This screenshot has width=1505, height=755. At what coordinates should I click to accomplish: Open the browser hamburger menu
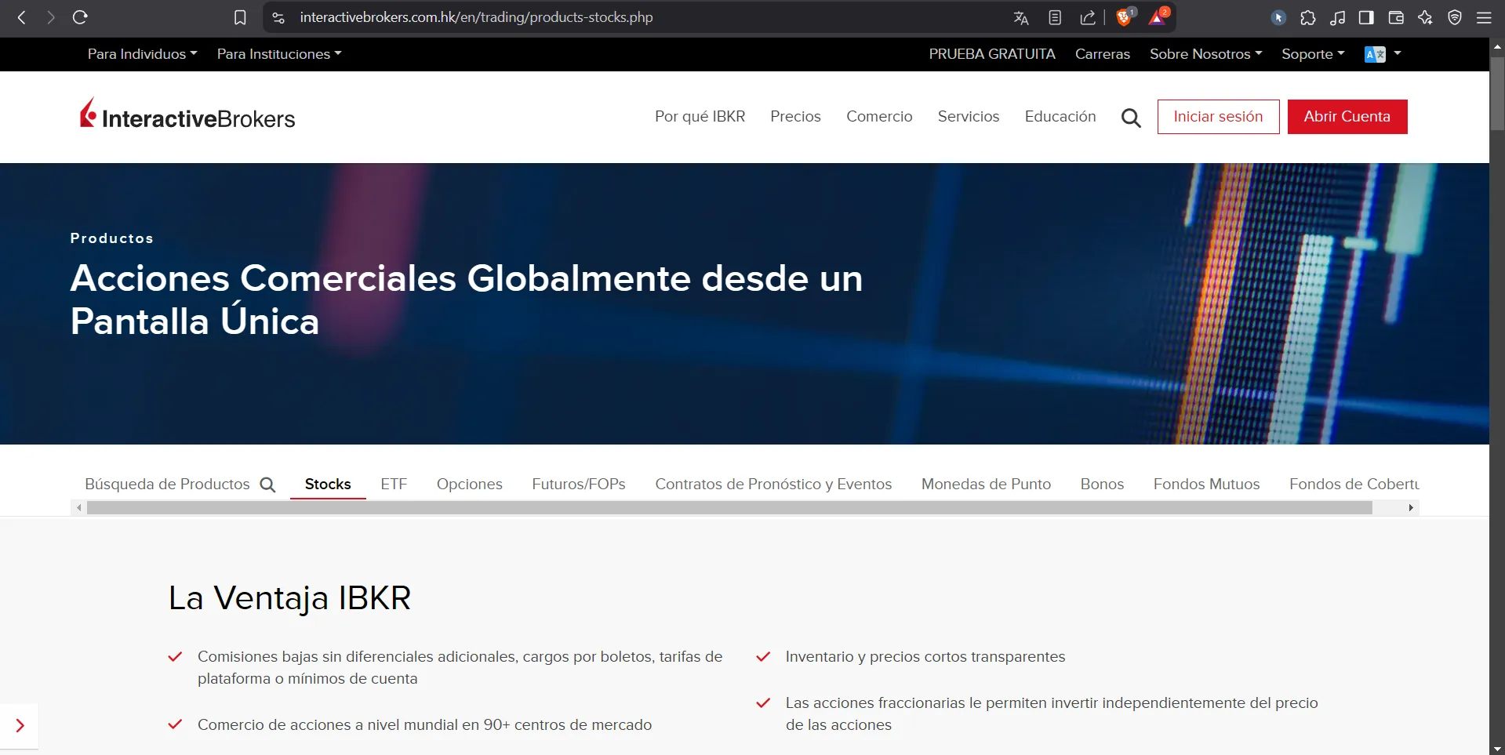(1484, 17)
